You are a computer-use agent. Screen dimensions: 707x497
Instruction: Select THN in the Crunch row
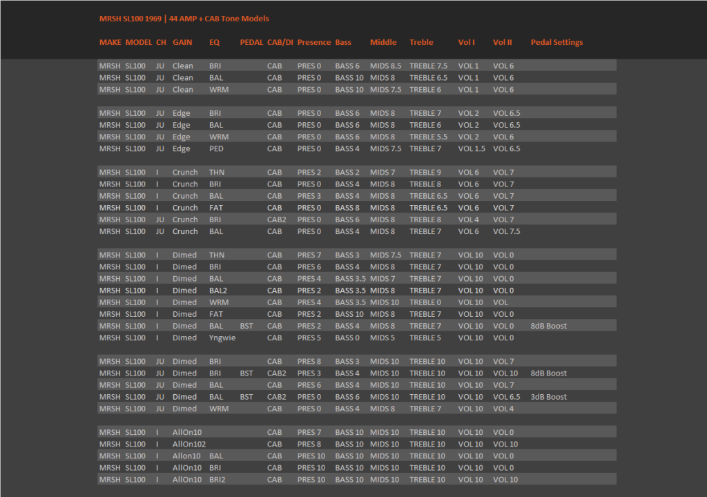pos(216,173)
